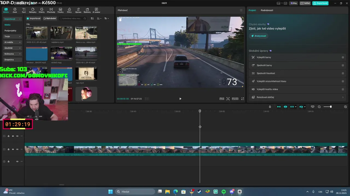Screen dimensions: 350x196
Task: Click the shortcuts panel icon in title bar
Action: [285, 3]
